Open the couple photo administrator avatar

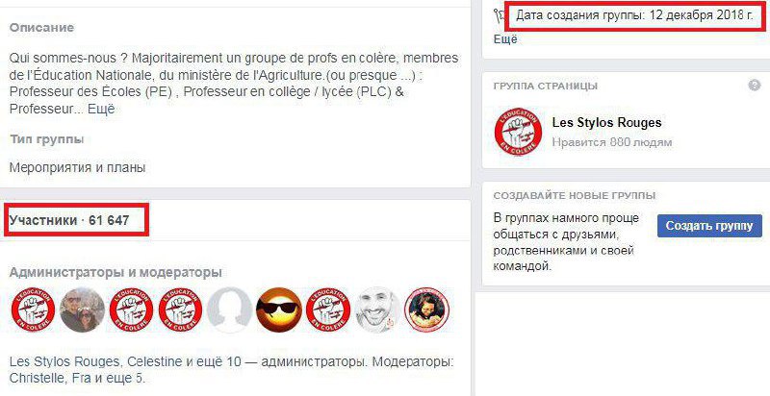(x=82, y=310)
